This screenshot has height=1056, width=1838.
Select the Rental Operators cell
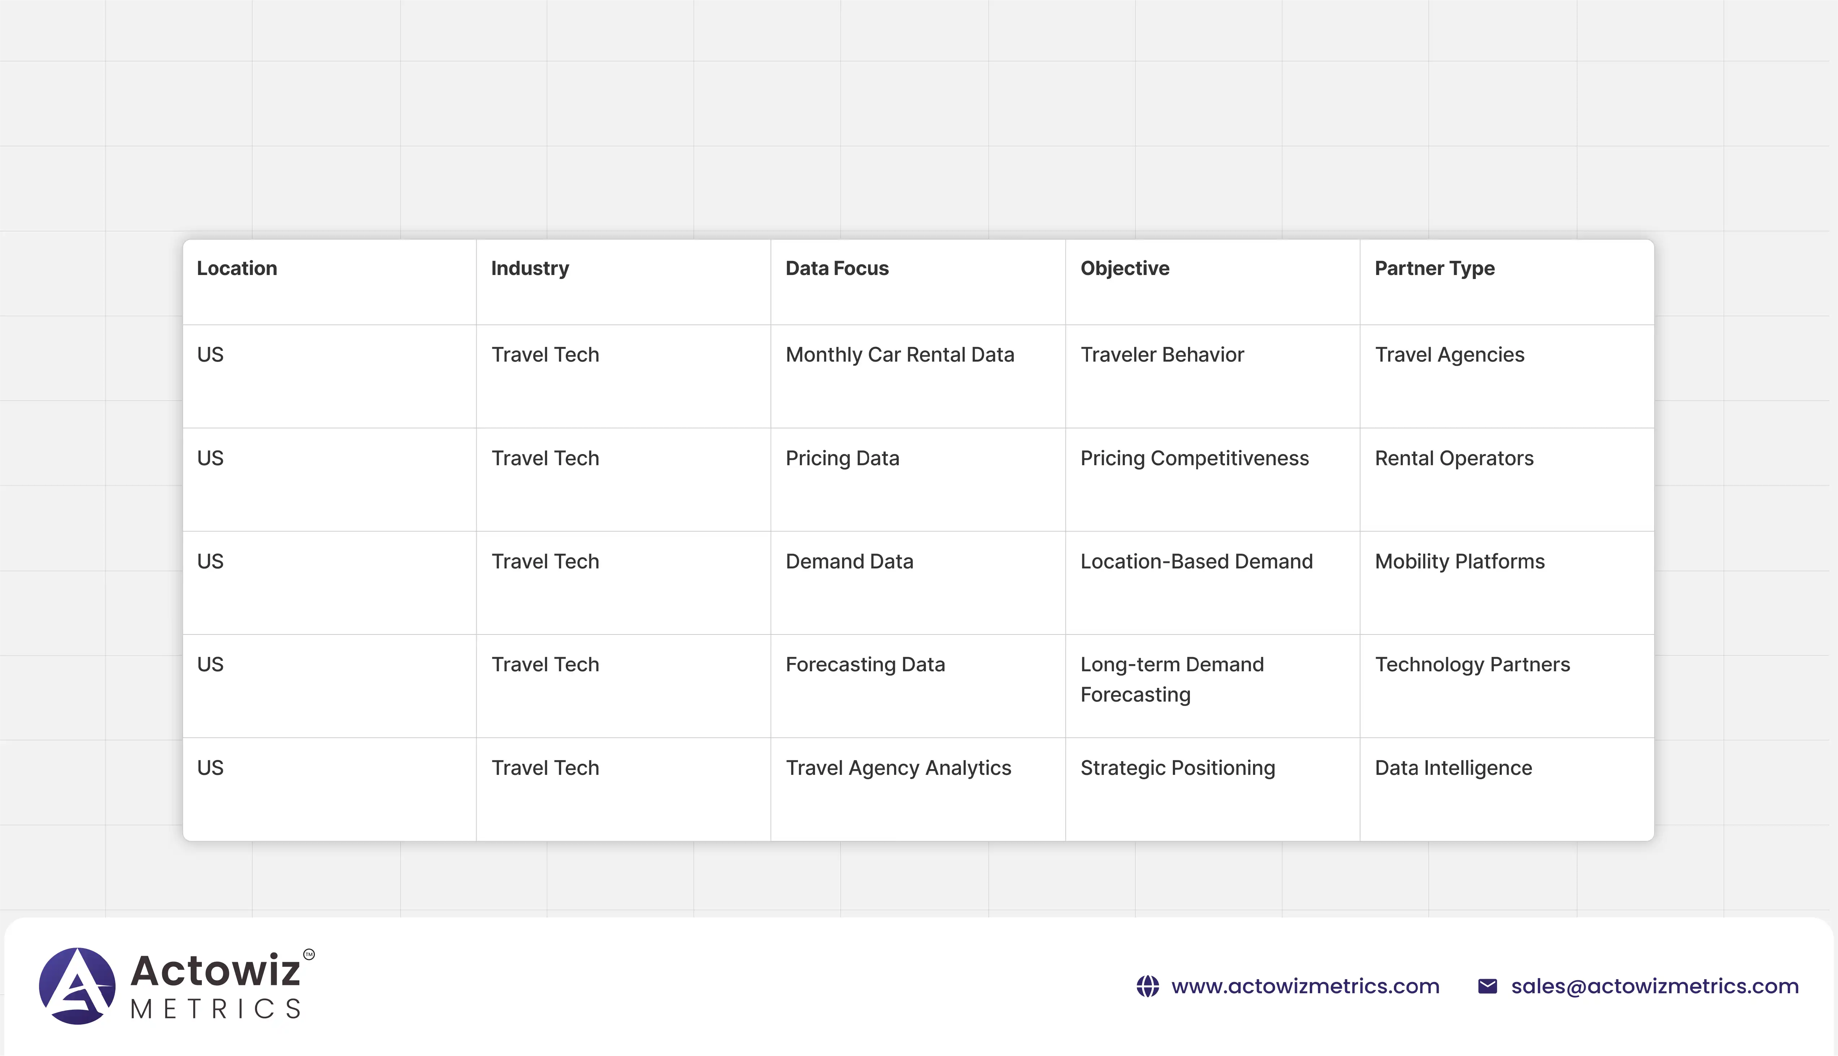pos(1454,458)
